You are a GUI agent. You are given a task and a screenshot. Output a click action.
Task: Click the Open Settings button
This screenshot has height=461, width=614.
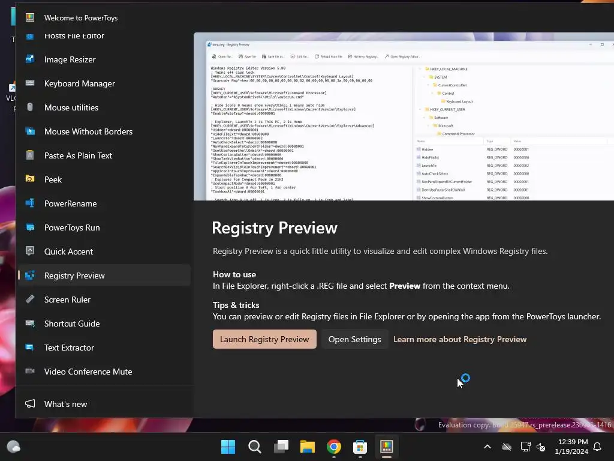point(354,339)
